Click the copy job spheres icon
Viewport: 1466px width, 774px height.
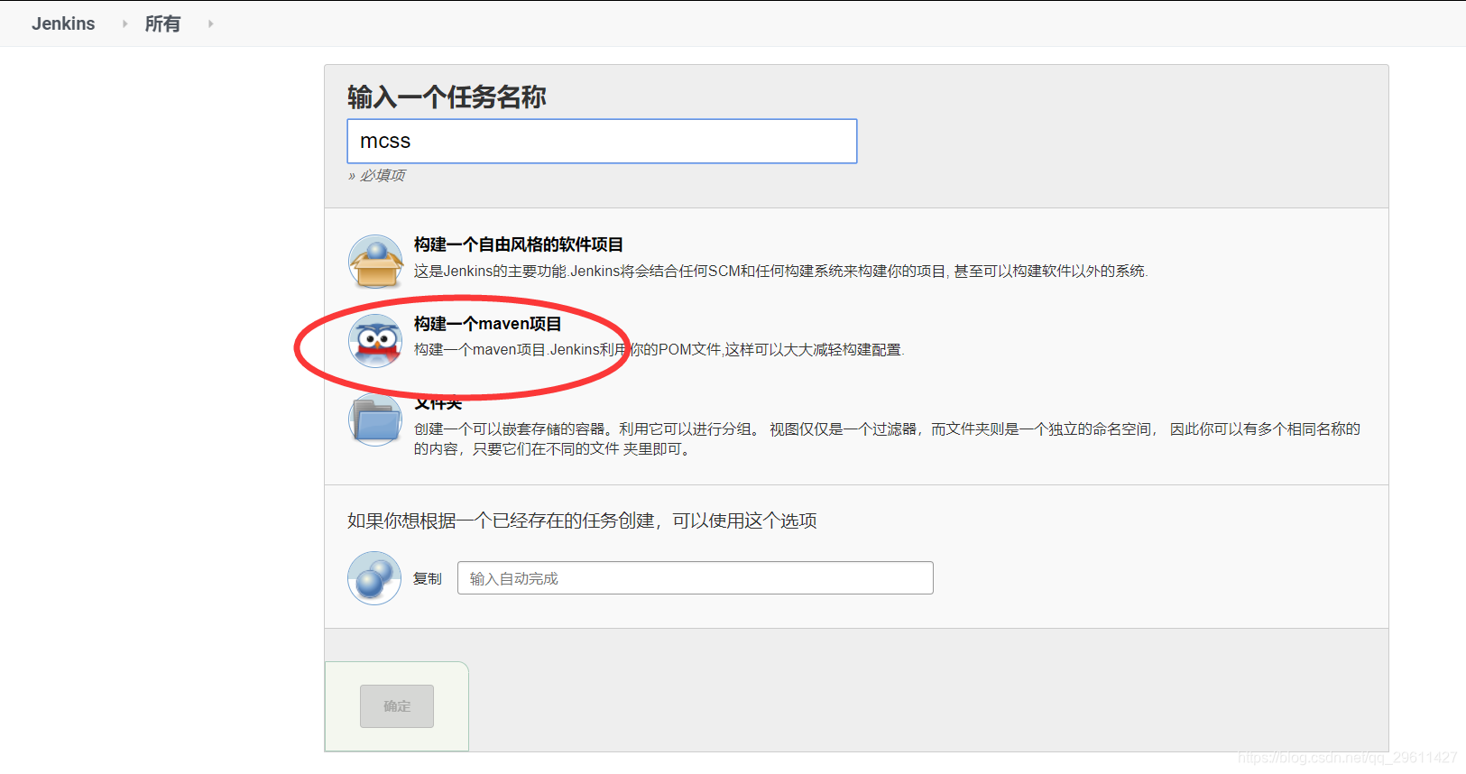pos(374,578)
